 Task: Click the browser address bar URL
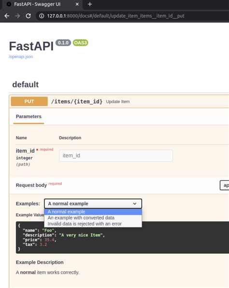click(x=115, y=16)
